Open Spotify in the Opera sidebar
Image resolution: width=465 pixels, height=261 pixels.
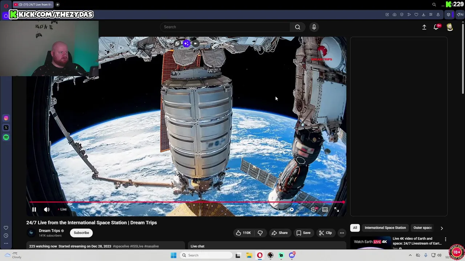(x=6, y=137)
